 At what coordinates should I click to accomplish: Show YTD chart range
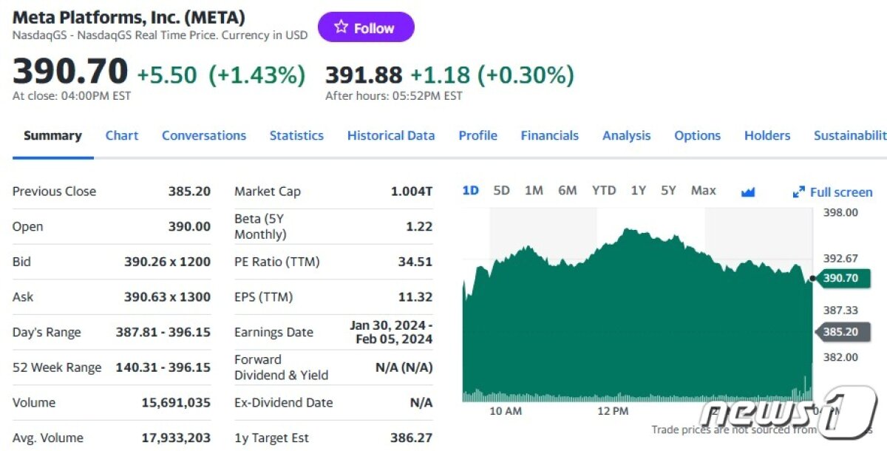(603, 191)
